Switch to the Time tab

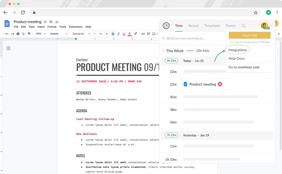(179, 26)
